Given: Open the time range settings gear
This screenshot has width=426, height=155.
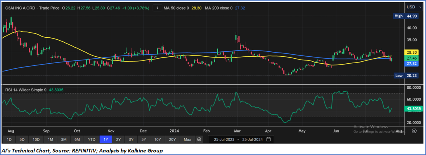Looking at the screenshot, I should (x=199, y=139).
